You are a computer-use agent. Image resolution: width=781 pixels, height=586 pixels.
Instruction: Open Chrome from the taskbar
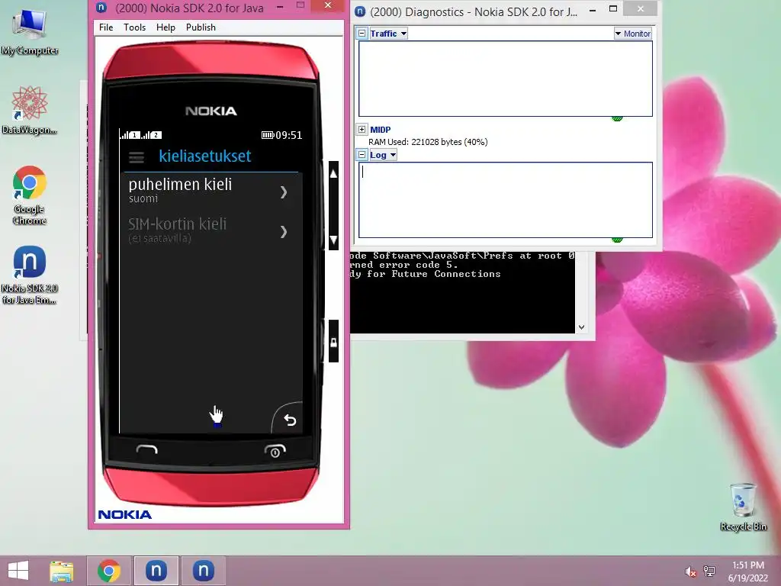108,571
